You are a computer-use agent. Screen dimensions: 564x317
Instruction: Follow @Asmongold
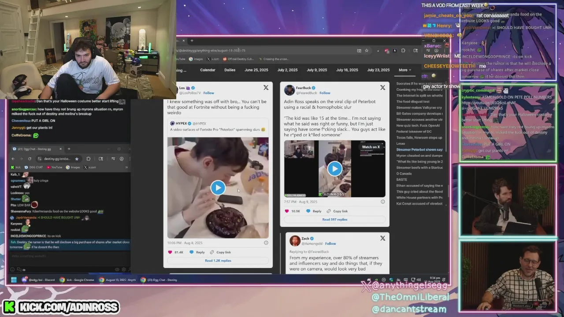[x=330, y=243]
